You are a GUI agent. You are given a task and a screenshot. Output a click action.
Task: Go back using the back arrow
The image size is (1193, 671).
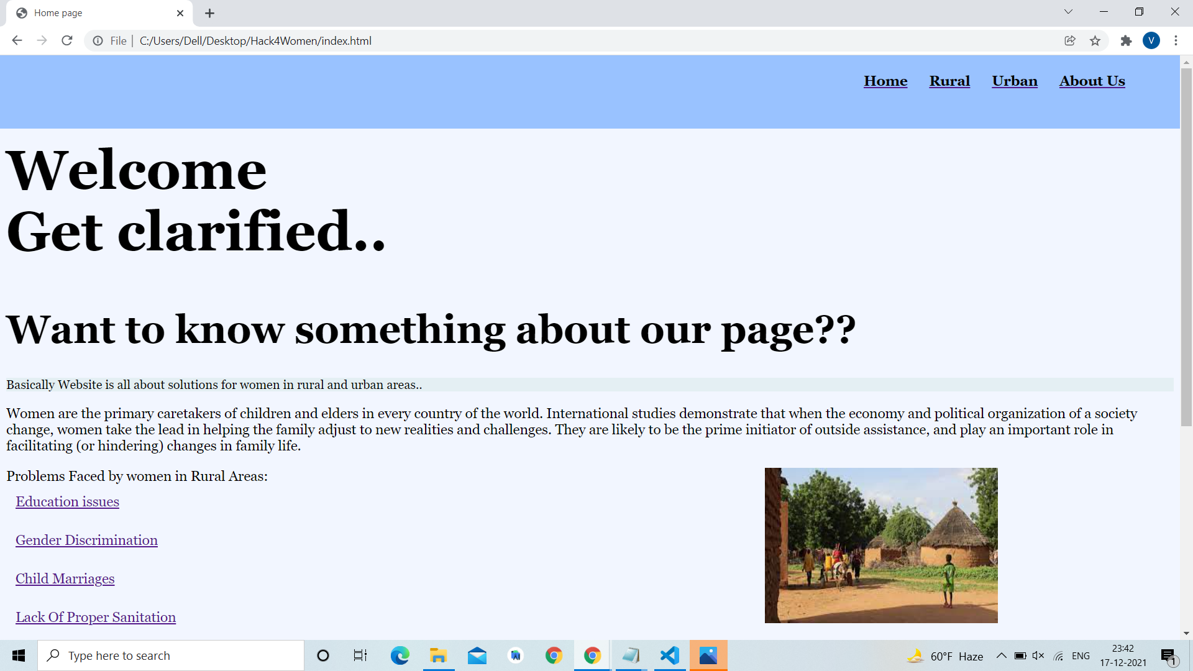click(x=17, y=40)
